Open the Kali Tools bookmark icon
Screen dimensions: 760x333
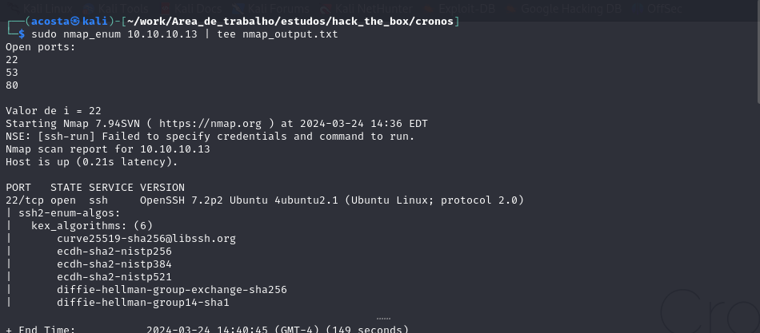click(x=88, y=8)
